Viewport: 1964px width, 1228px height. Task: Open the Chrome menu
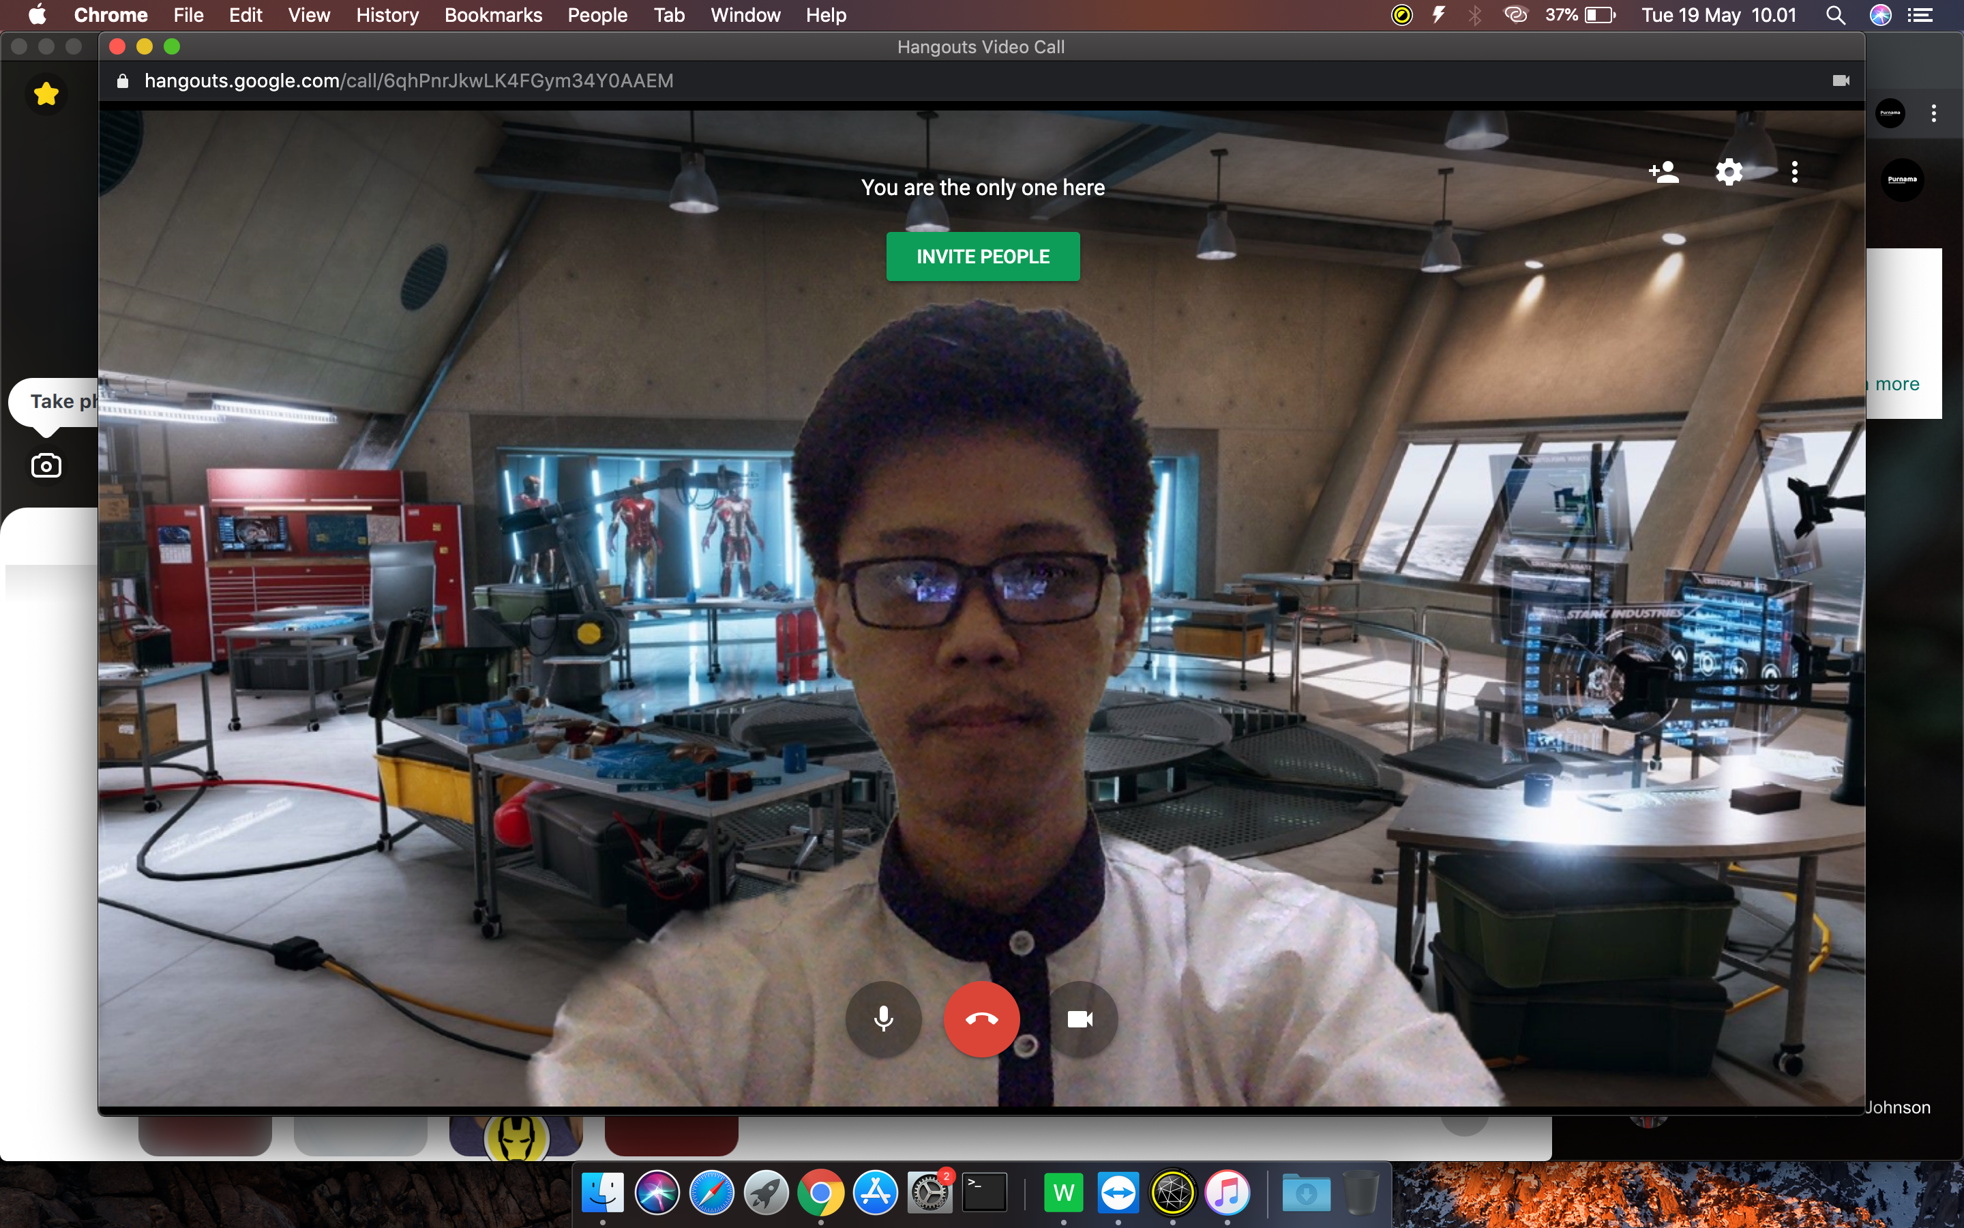(110, 14)
